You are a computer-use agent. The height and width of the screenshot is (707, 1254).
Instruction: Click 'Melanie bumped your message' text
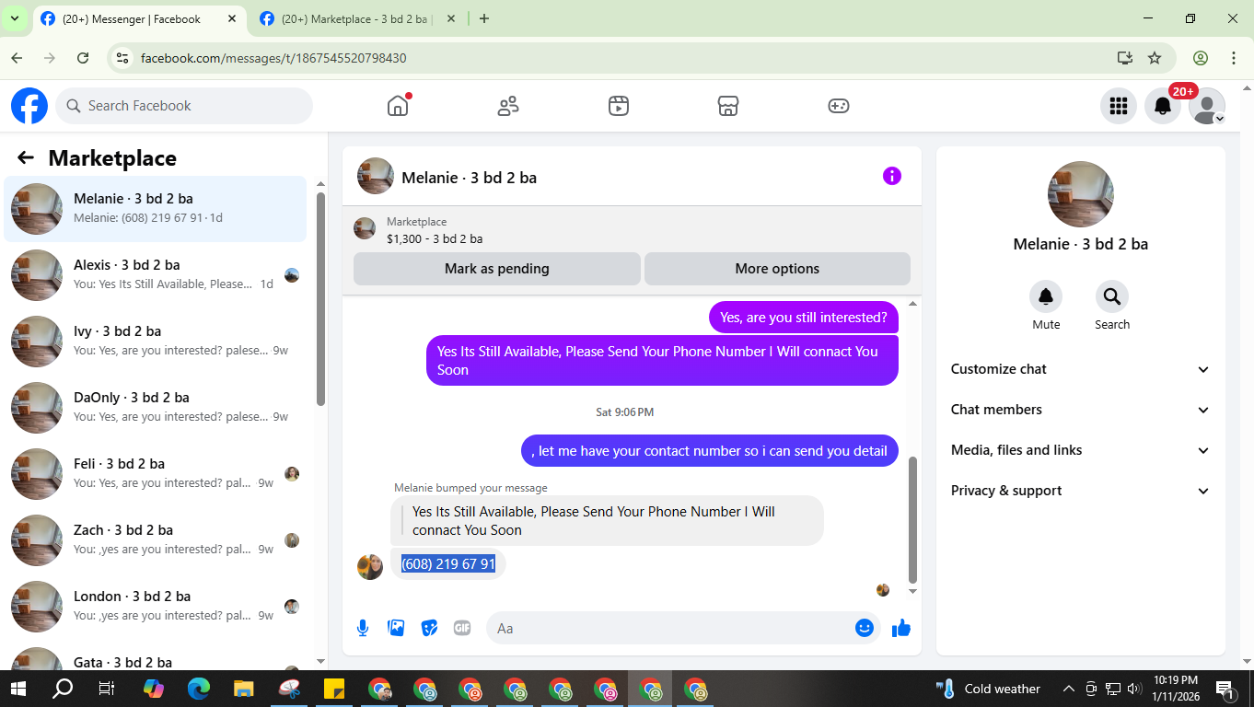click(x=470, y=488)
